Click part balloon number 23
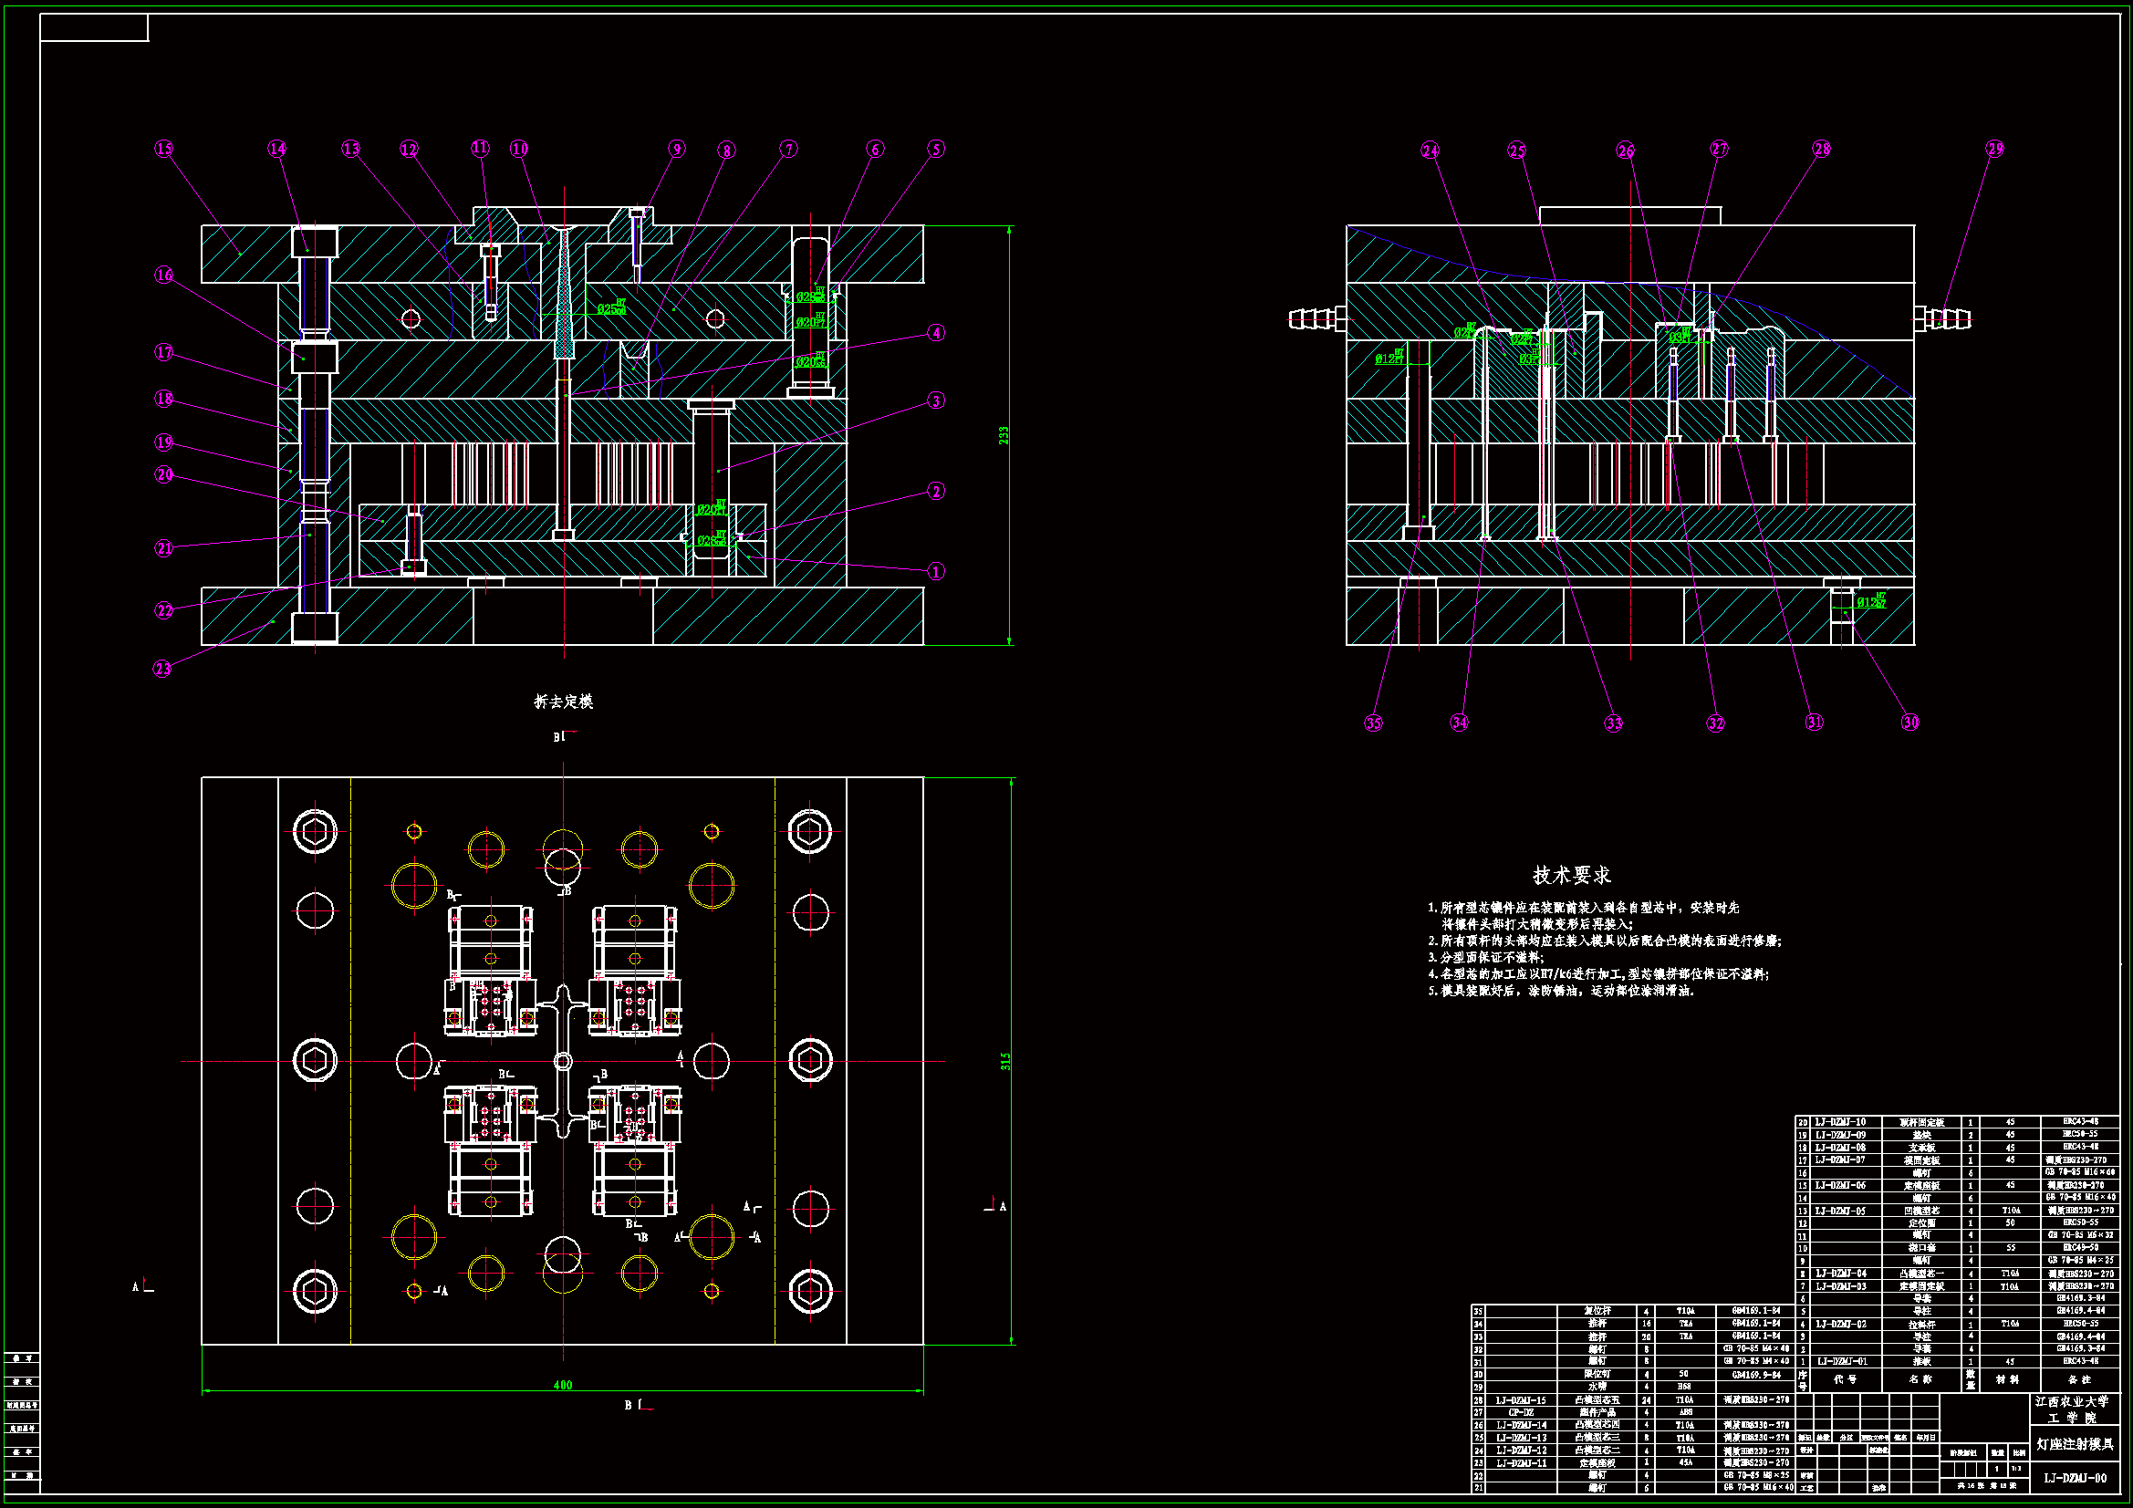This screenshot has height=1508, width=2133. [x=162, y=669]
